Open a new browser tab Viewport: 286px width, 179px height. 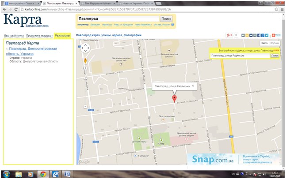tap(159, 4)
